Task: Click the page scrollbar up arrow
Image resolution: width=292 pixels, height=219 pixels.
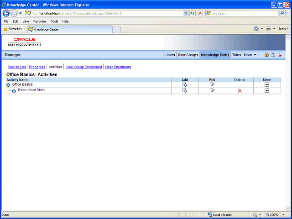Action: [x=287, y=37]
